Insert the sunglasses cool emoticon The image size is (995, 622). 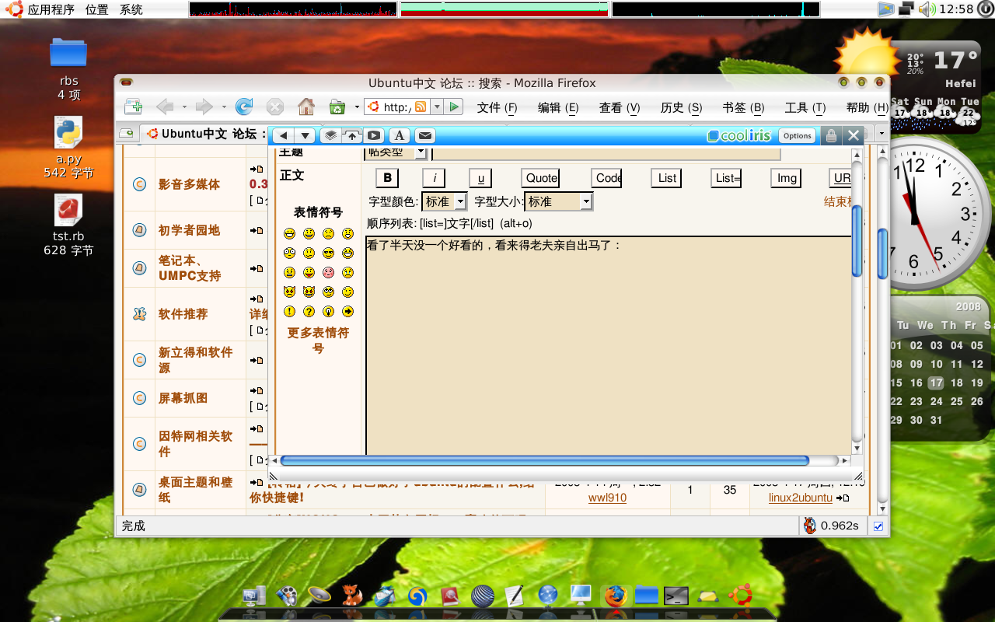click(328, 253)
